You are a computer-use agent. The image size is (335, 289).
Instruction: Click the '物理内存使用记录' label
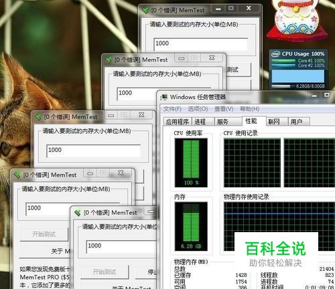[x=246, y=197]
